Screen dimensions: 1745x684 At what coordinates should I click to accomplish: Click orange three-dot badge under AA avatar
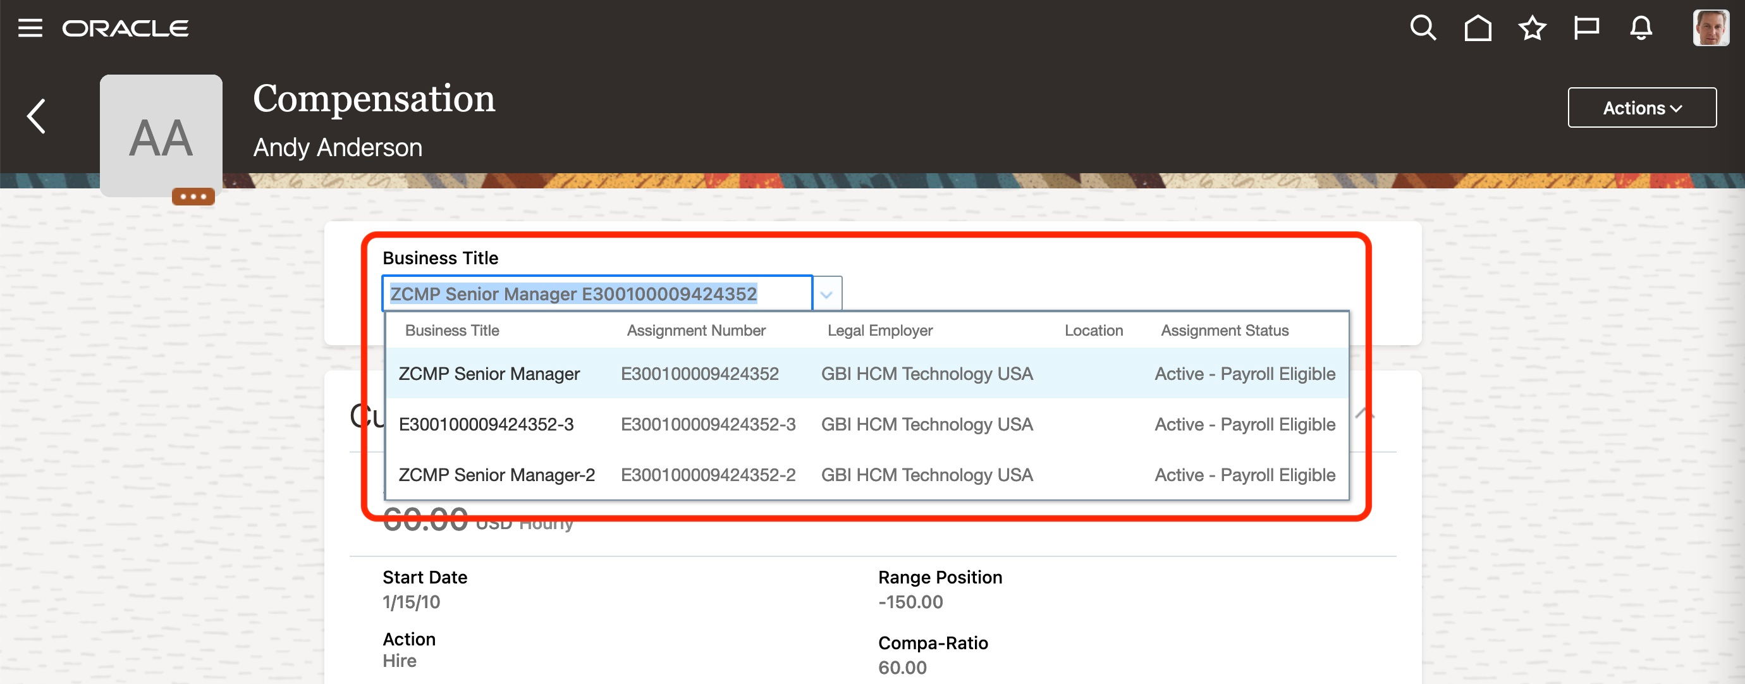pyautogui.click(x=193, y=197)
